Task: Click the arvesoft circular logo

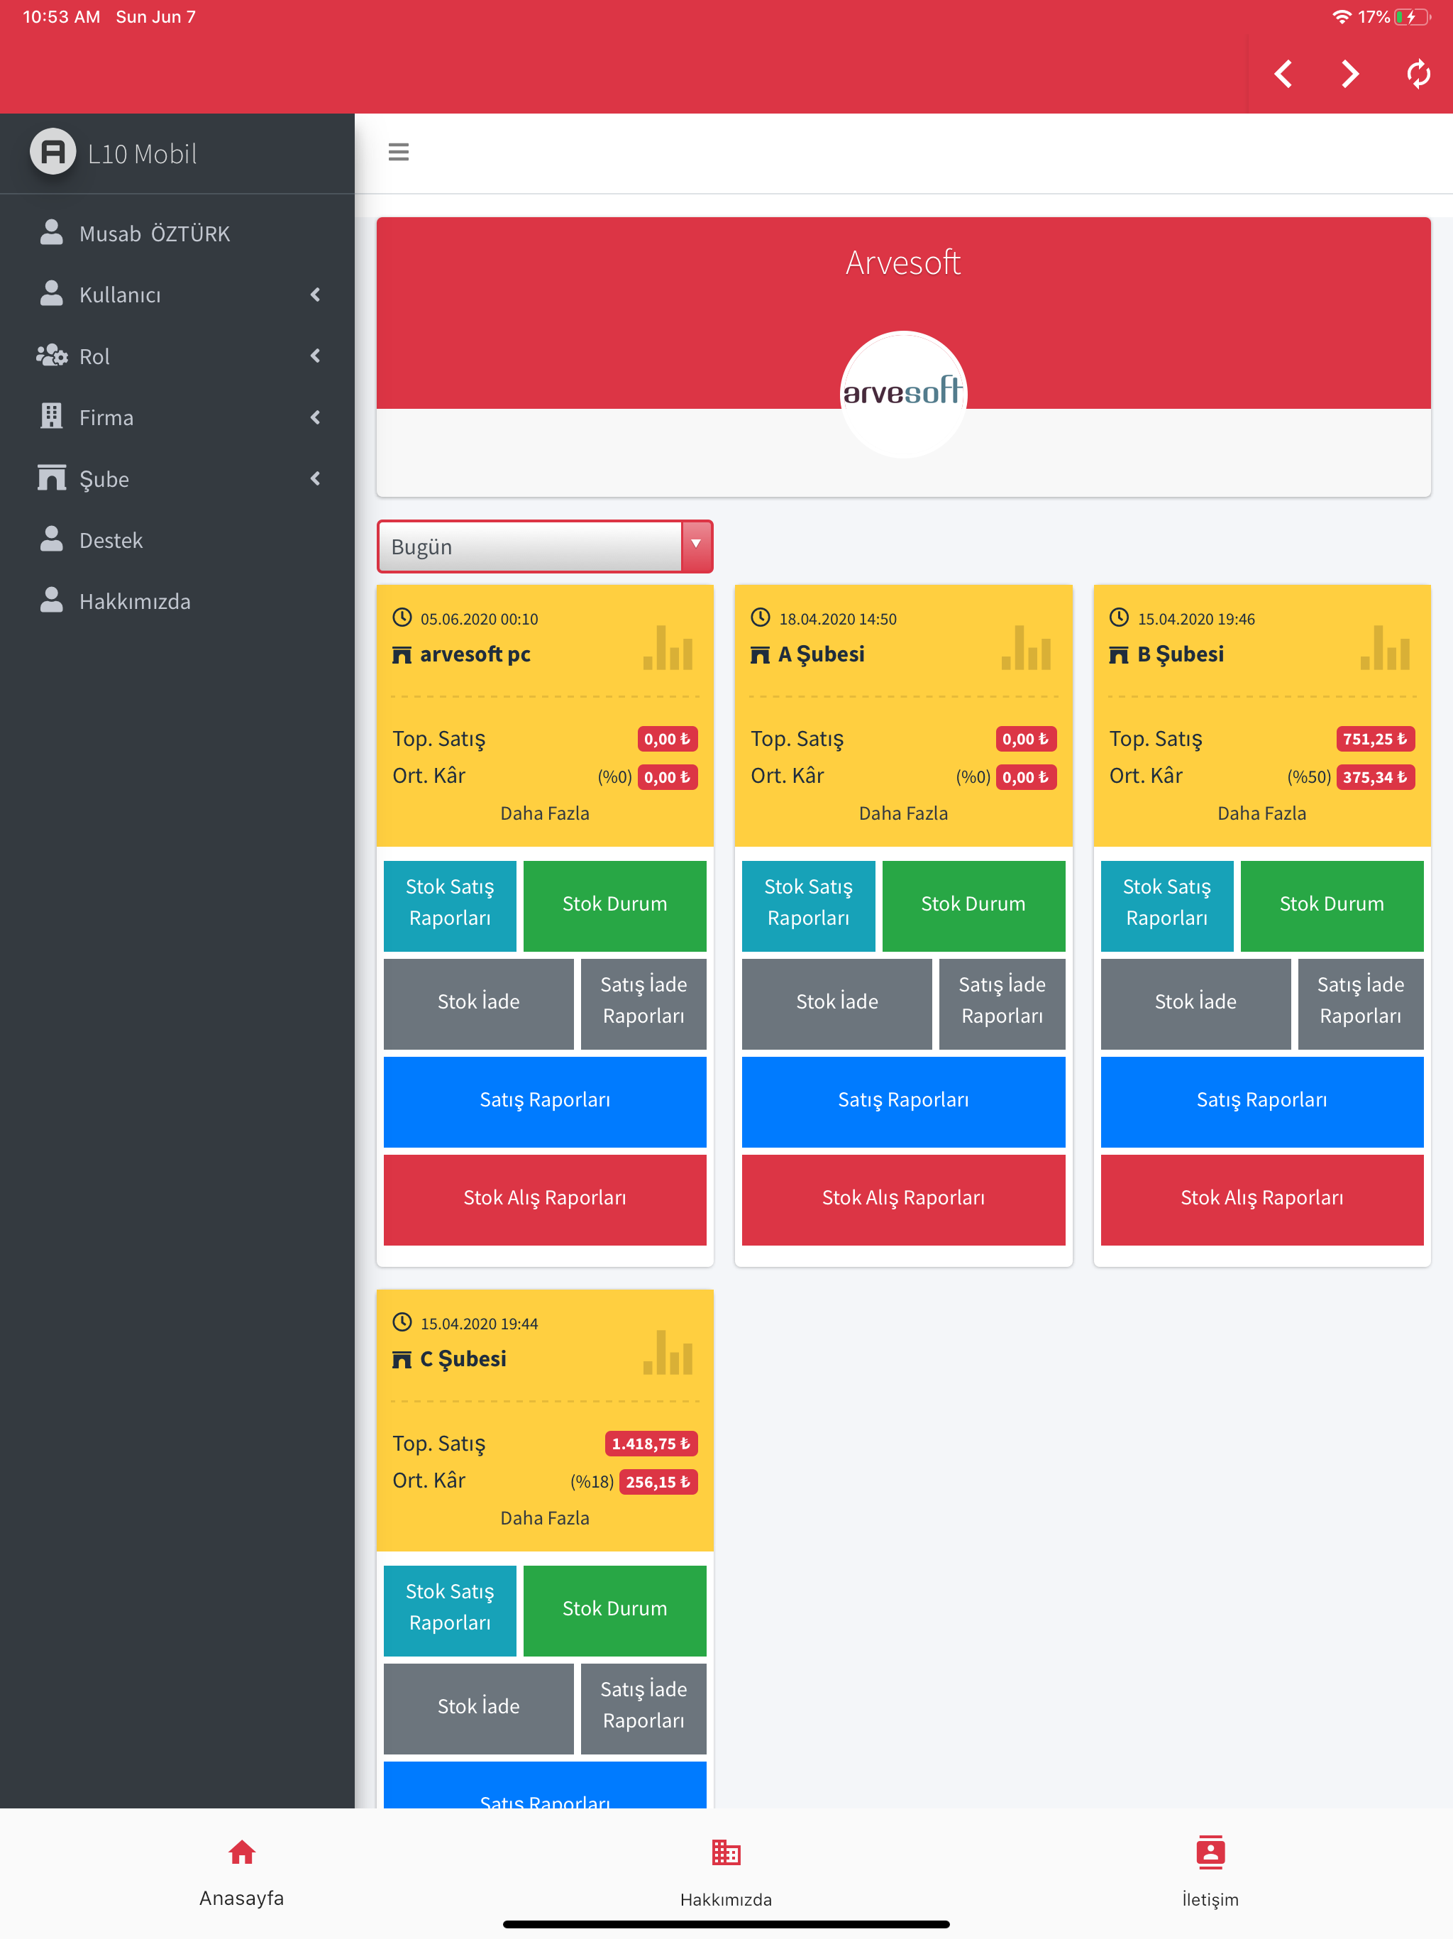Action: 904,394
